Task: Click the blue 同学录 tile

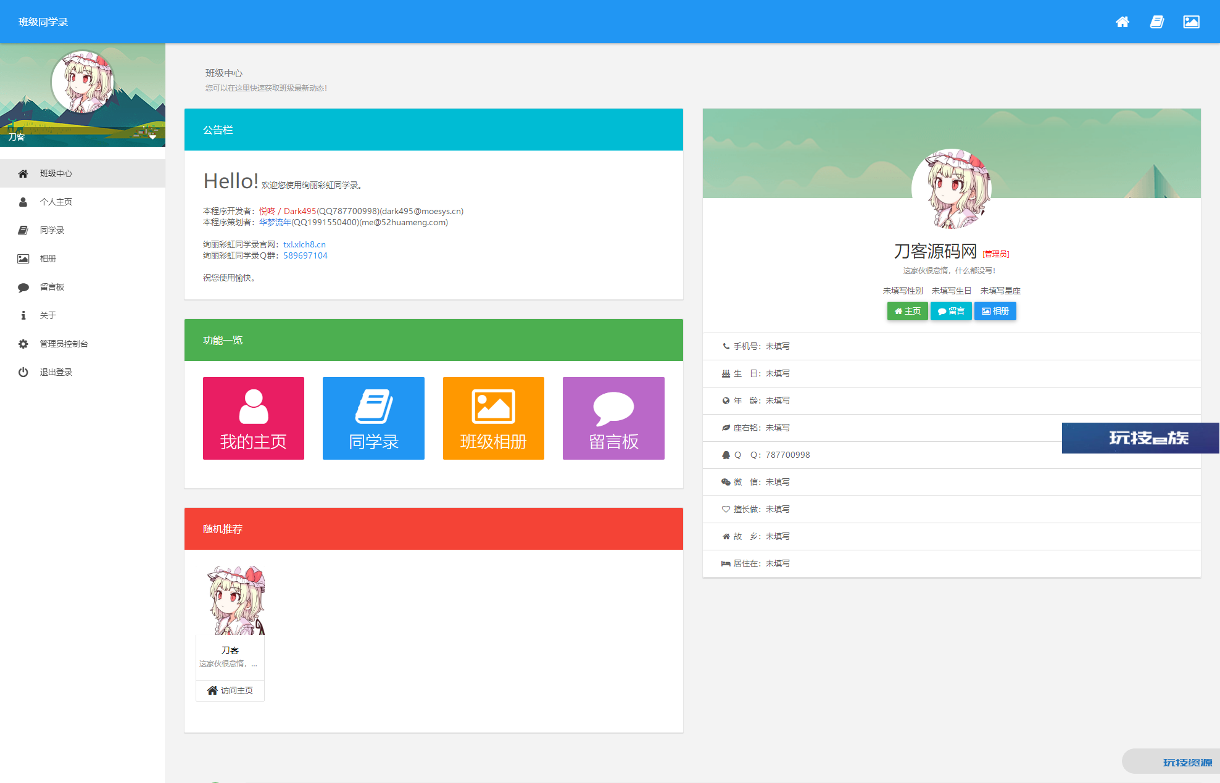Action: tap(373, 418)
